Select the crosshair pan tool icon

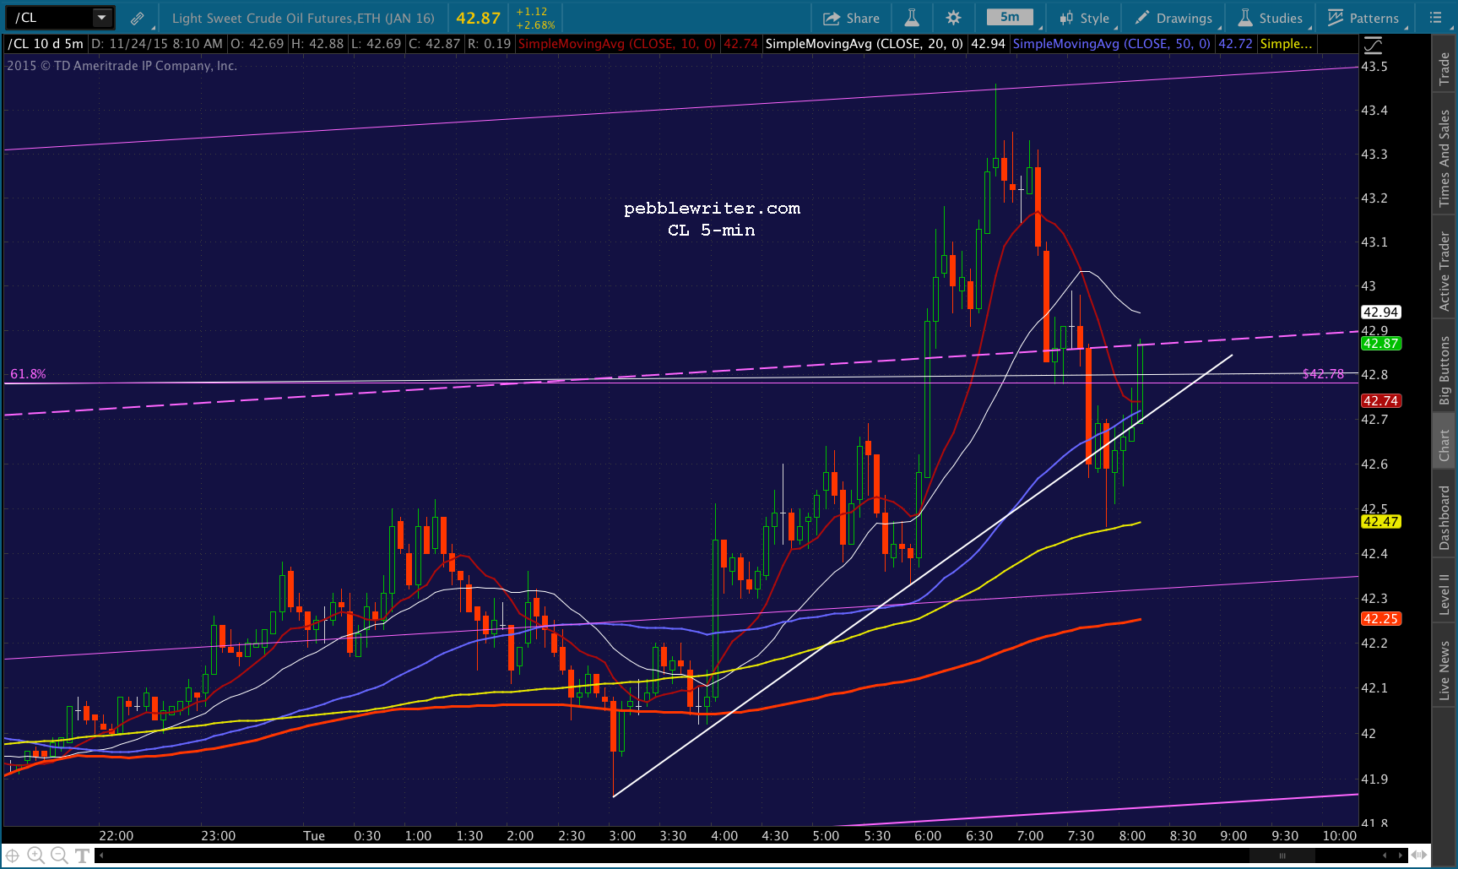coord(13,855)
